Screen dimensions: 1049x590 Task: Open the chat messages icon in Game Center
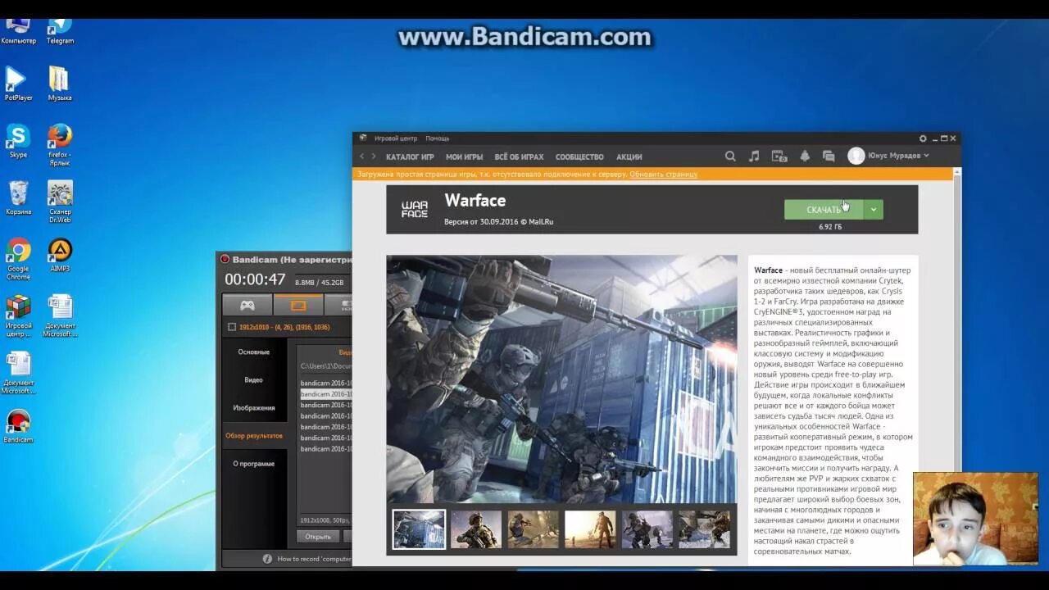(829, 155)
